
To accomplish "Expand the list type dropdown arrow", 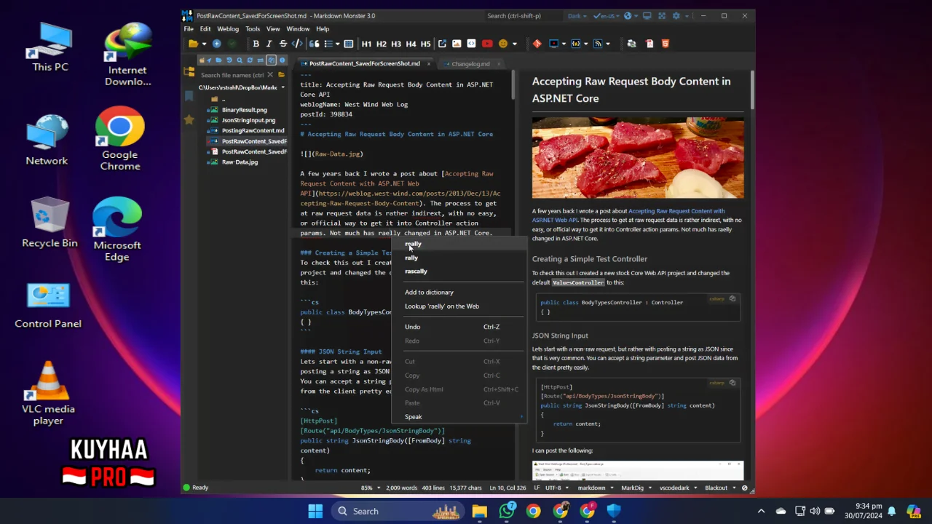I will [338, 44].
